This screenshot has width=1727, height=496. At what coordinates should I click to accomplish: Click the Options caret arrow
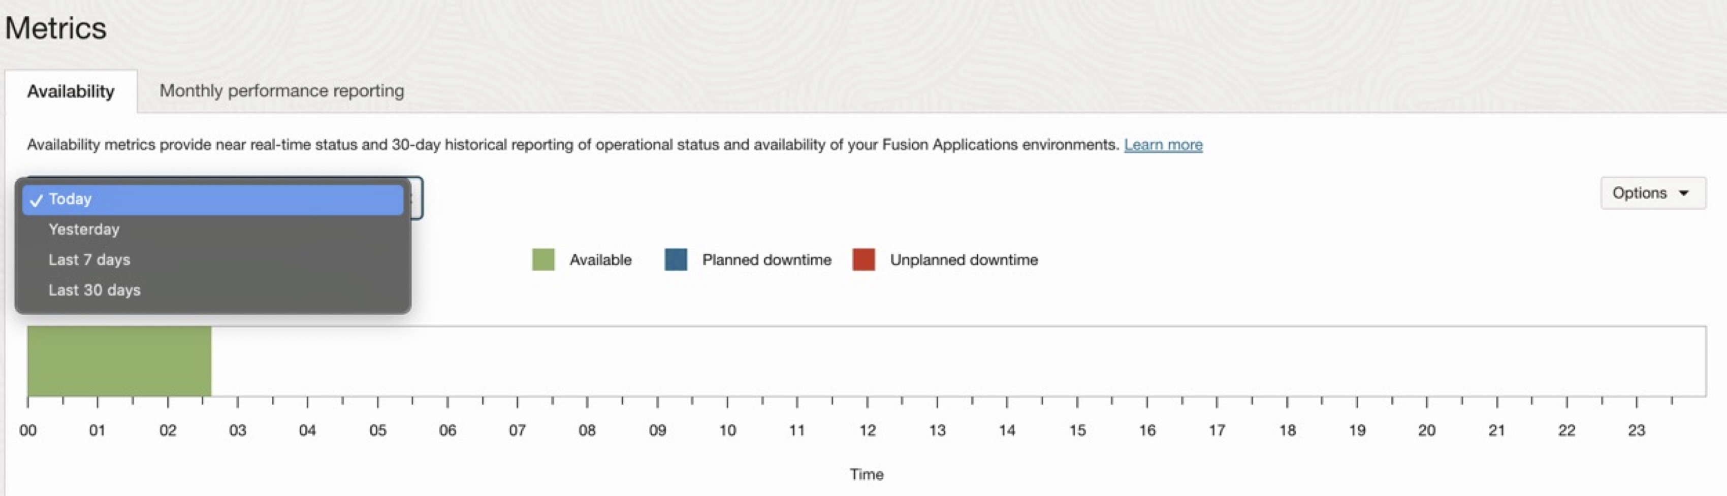point(1683,193)
